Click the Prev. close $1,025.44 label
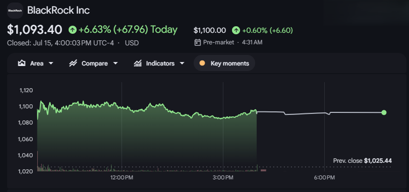Screen dimensions: 409x192 362,161
